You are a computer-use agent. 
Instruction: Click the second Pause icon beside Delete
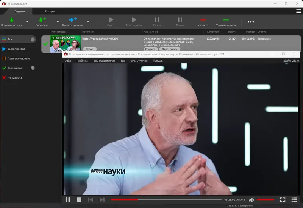pos(180,20)
